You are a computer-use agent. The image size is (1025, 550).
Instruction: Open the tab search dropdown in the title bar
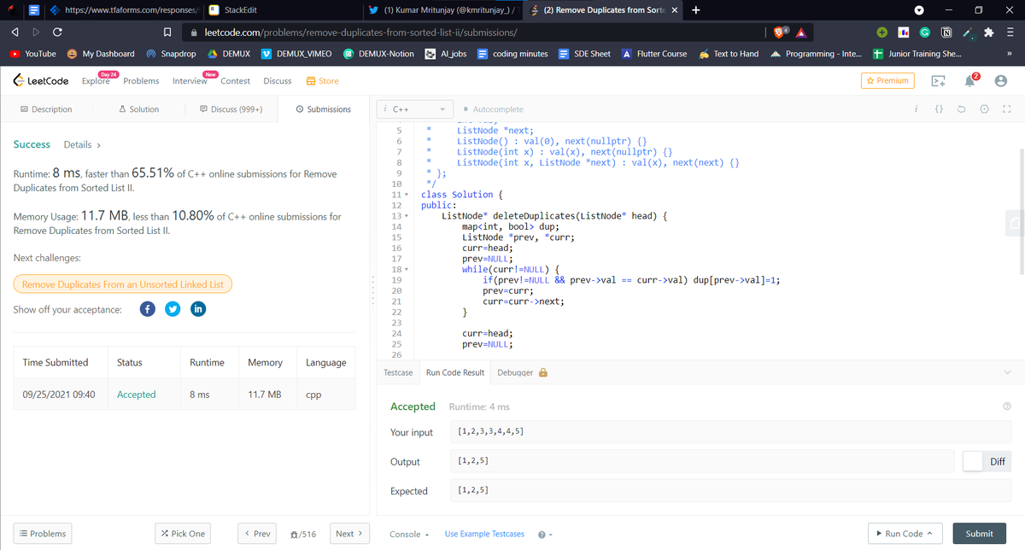919,10
